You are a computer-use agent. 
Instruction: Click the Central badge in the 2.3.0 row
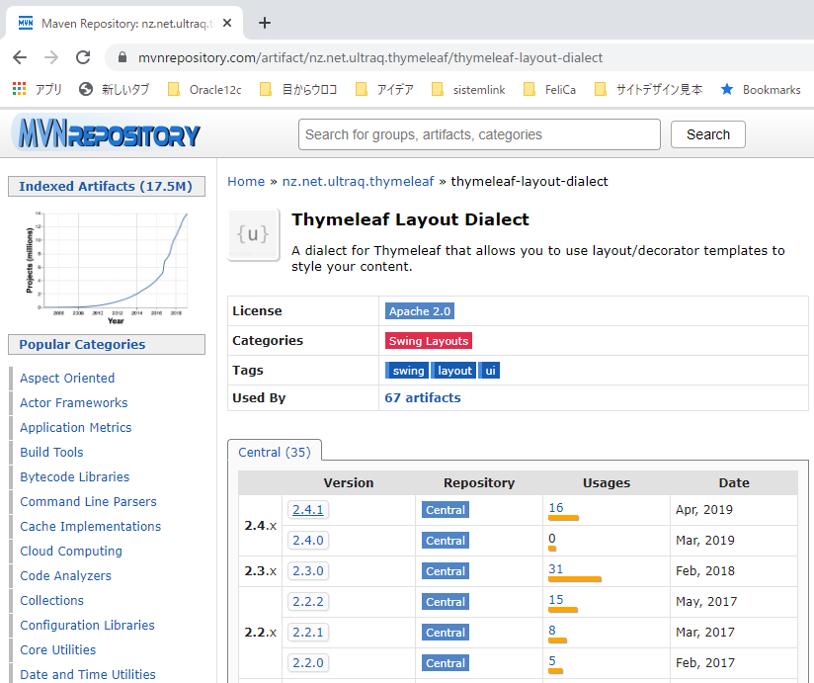[x=446, y=571]
